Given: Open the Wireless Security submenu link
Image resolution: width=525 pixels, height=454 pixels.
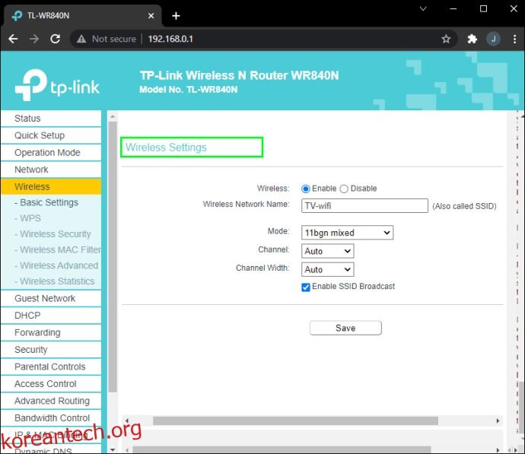Looking at the screenshot, I should point(55,234).
